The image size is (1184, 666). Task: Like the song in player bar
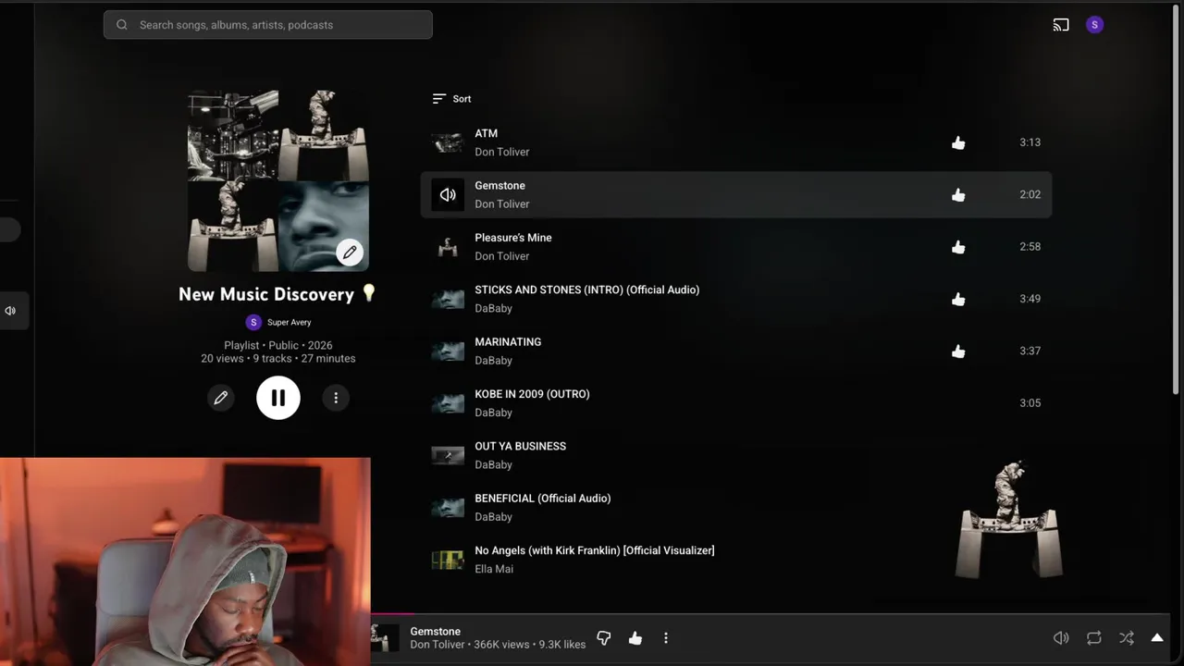[x=635, y=638]
